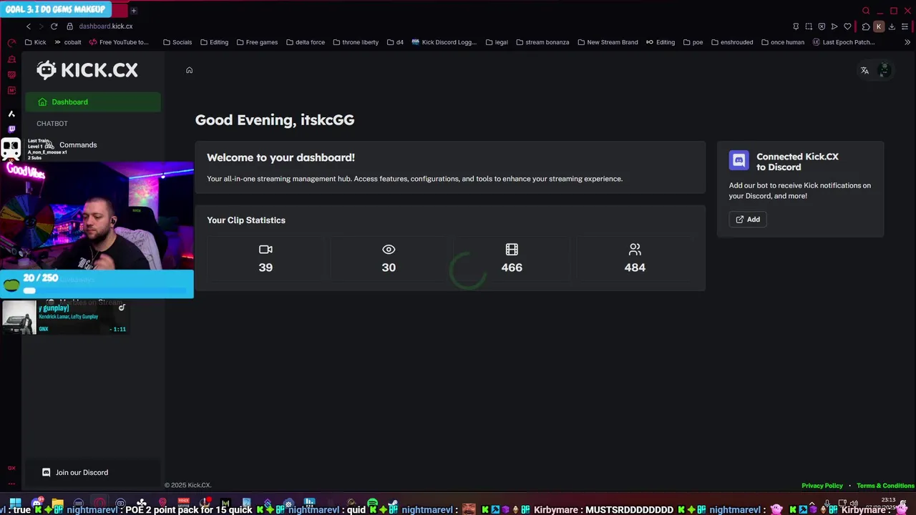Expand the poe bookmark folder
916x515 pixels.
(x=693, y=42)
